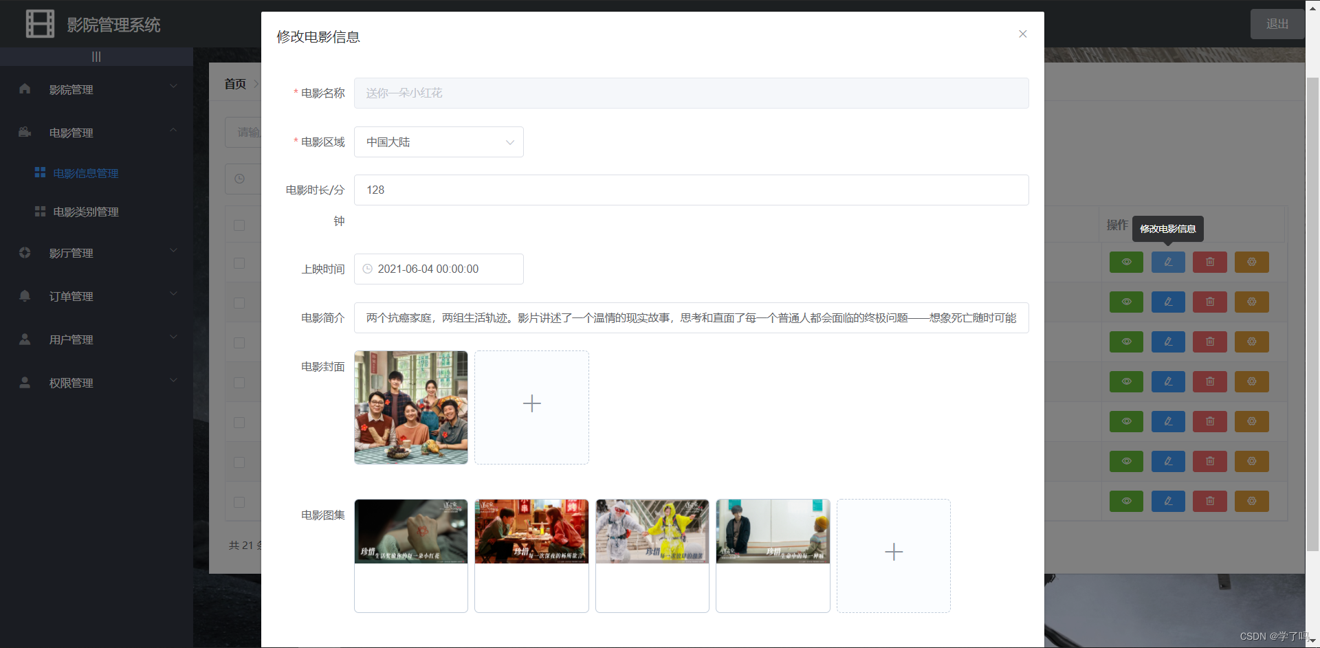Click second row green eye view button
Viewport: 1320px width, 648px height.
point(1126,302)
